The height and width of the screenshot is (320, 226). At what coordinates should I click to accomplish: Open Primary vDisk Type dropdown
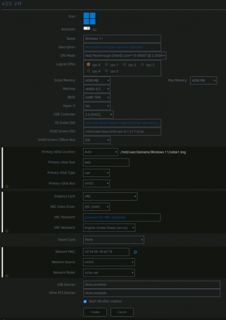(x=96, y=173)
